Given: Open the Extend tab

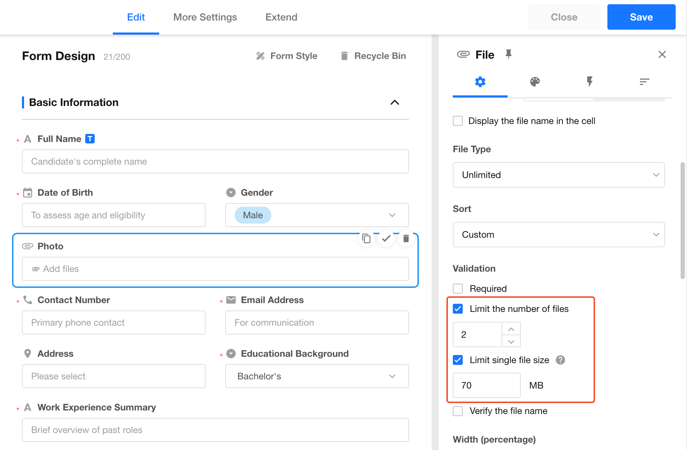Looking at the screenshot, I should (x=281, y=17).
